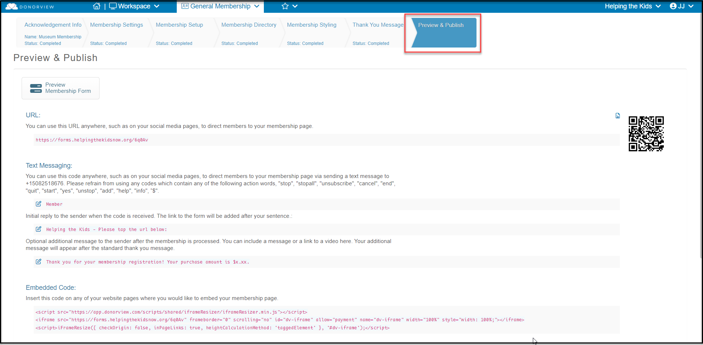Click the 'Please tap the url below' reply text

pyautogui.click(x=106, y=230)
